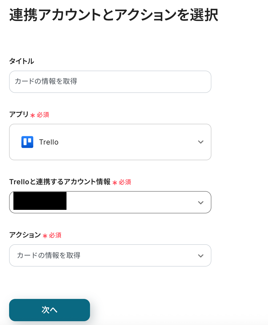Click the Trello logo icon
Viewport: 268px width, 325px height.
[27, 142]
